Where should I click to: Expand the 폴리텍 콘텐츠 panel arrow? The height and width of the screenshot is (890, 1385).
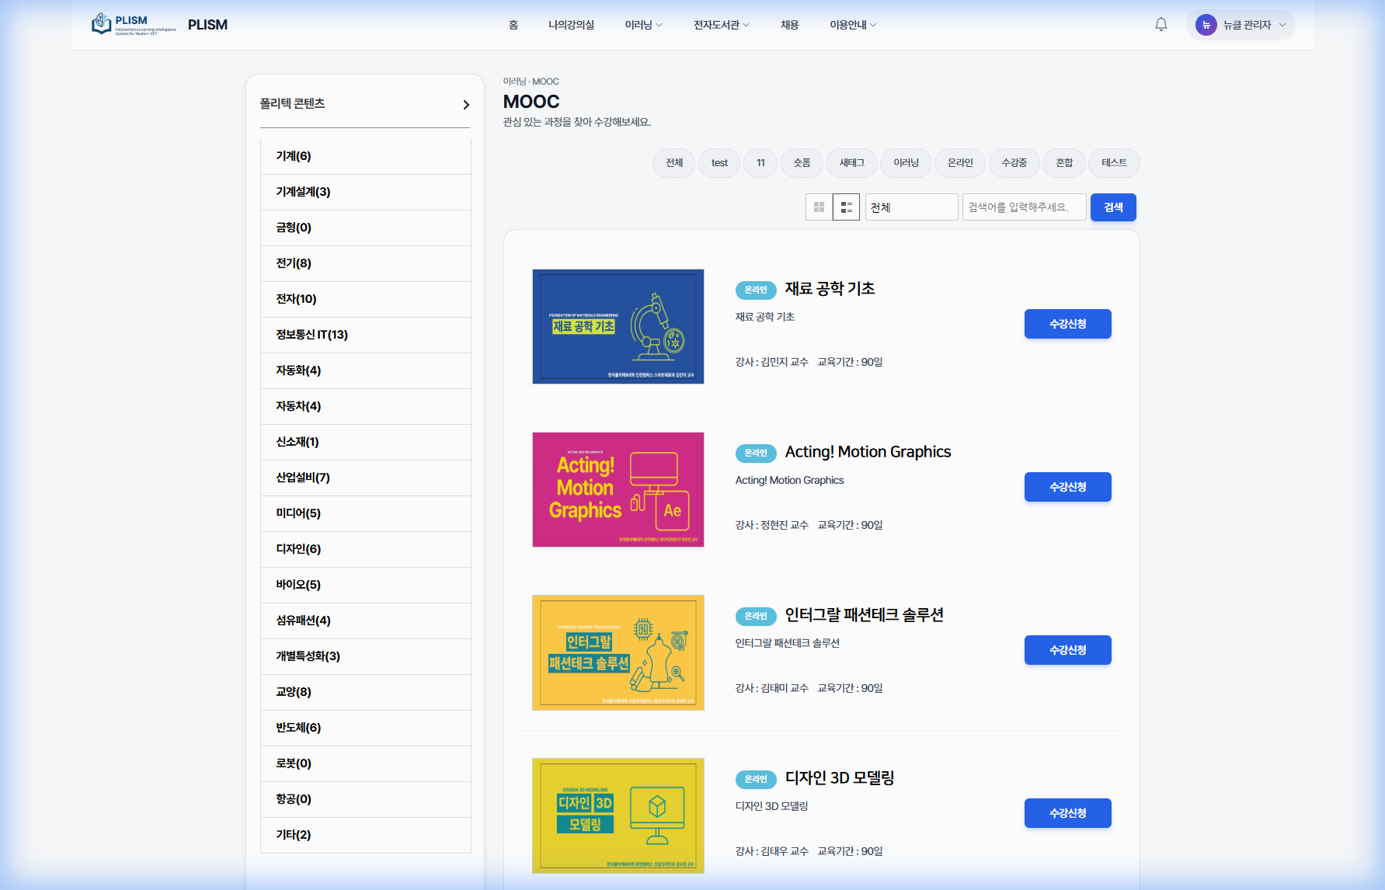point(466,104)
